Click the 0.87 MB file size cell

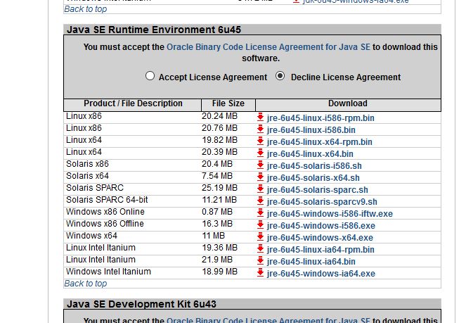217,212
